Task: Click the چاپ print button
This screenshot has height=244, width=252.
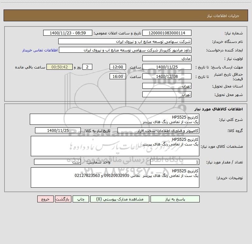Action: [81, 199]
